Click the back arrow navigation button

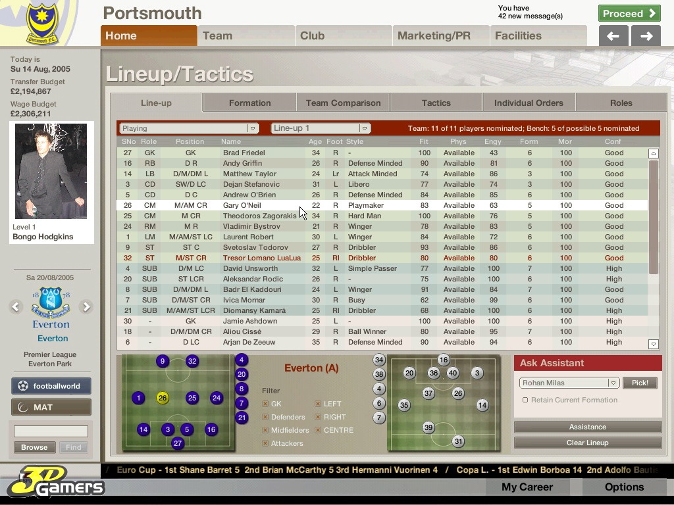(613, 36)
